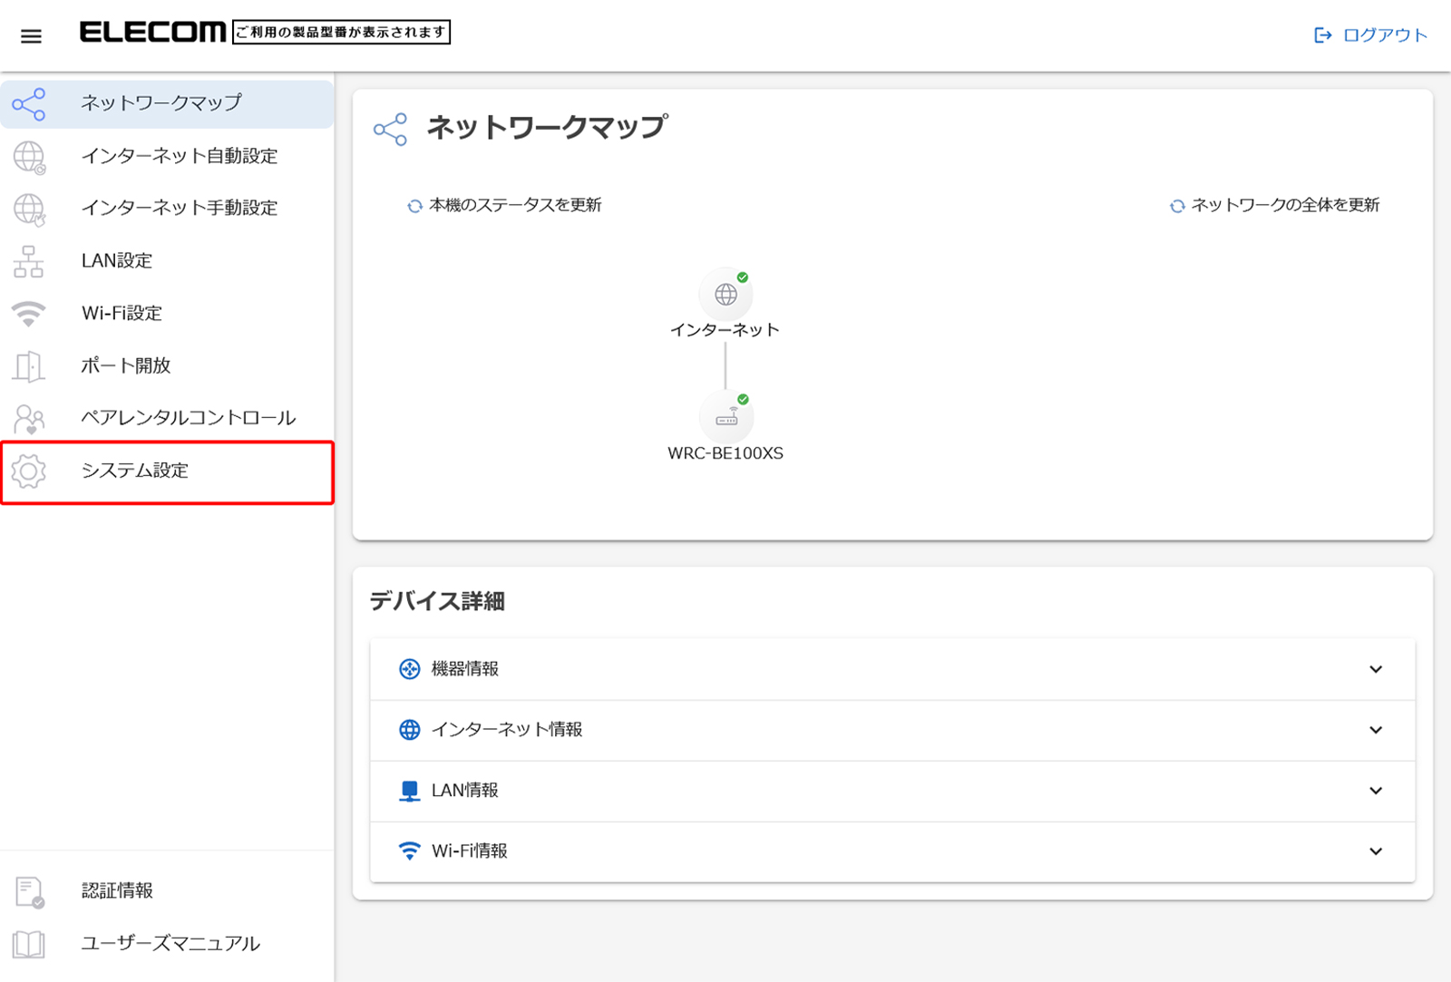Image resolution: width=1451 pixels, height=982 pixels.
Task: Open the ユーザーズマニュアル link
Action: click(x=170, y=943)
